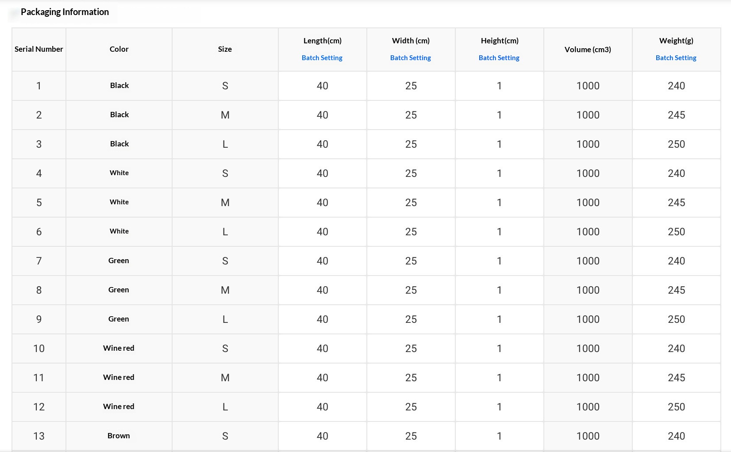This screenshot has height=452, width=731.
Task: Click Batch Setting under Length(cm)
Action: pos(322,58)
